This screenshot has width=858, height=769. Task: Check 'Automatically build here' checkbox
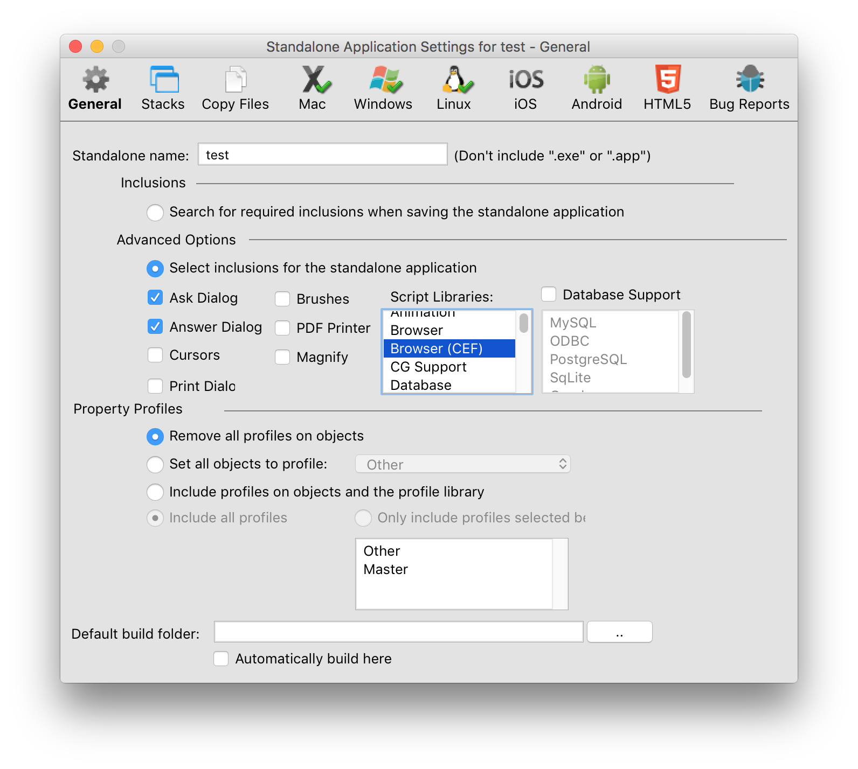pyautogui.click(x=221, y=659)
